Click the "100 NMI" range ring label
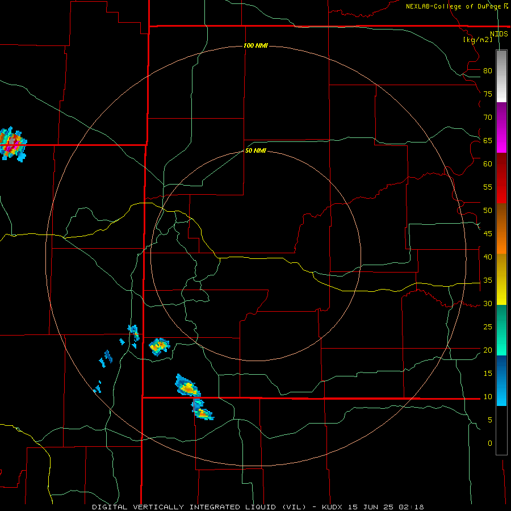 pyautogui.click(x=256, y=45)
